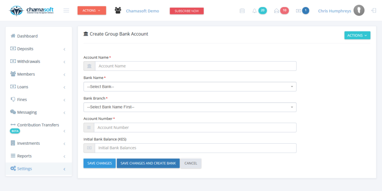Go to Dashboard in the sidebar
The image size is (382, 191).
coord(39,36)
